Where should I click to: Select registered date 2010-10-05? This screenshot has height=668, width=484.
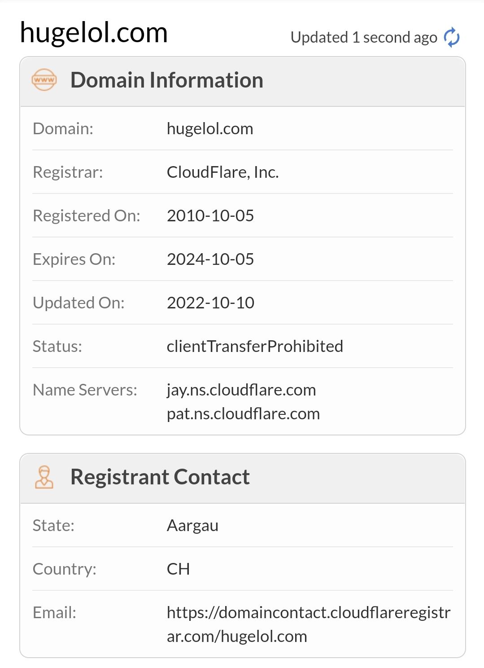coord(210,216)
